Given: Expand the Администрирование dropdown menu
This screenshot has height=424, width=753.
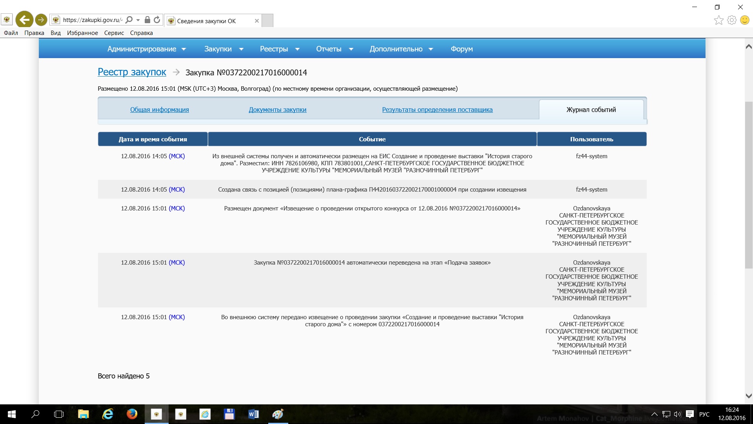Looking at the screenshot, I should (x=147, y=49).
